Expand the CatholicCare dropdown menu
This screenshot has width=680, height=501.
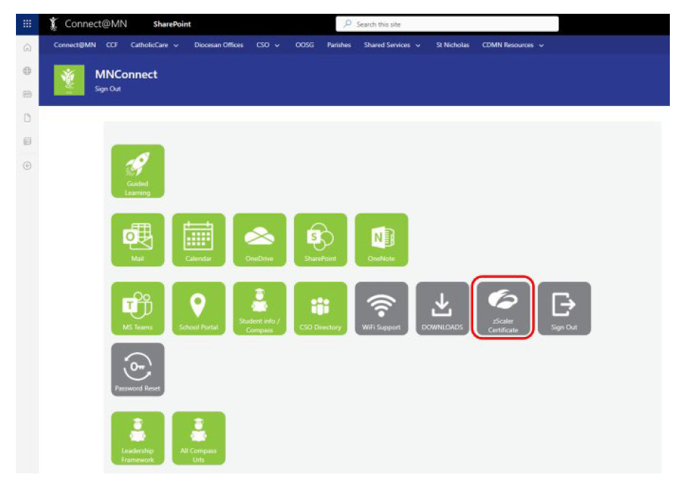click(155, 45)
